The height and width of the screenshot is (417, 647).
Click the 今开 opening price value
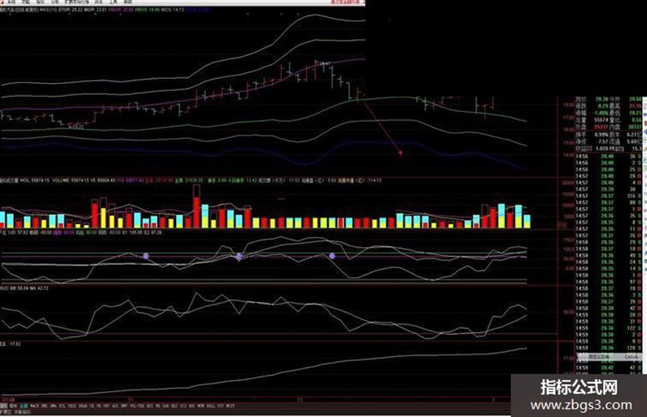(x=635, y=99)
